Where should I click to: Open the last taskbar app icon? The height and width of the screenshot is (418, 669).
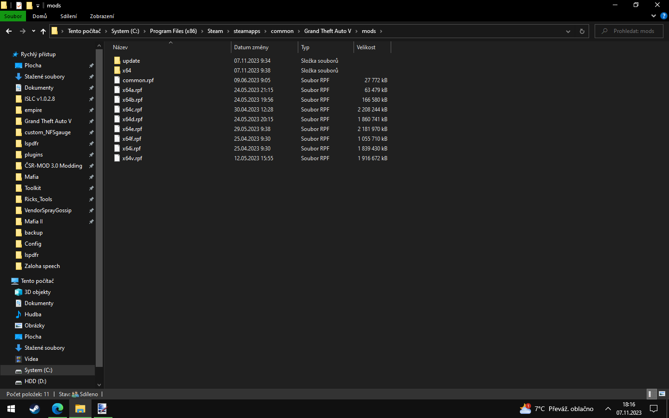click(x=103, y=409)
